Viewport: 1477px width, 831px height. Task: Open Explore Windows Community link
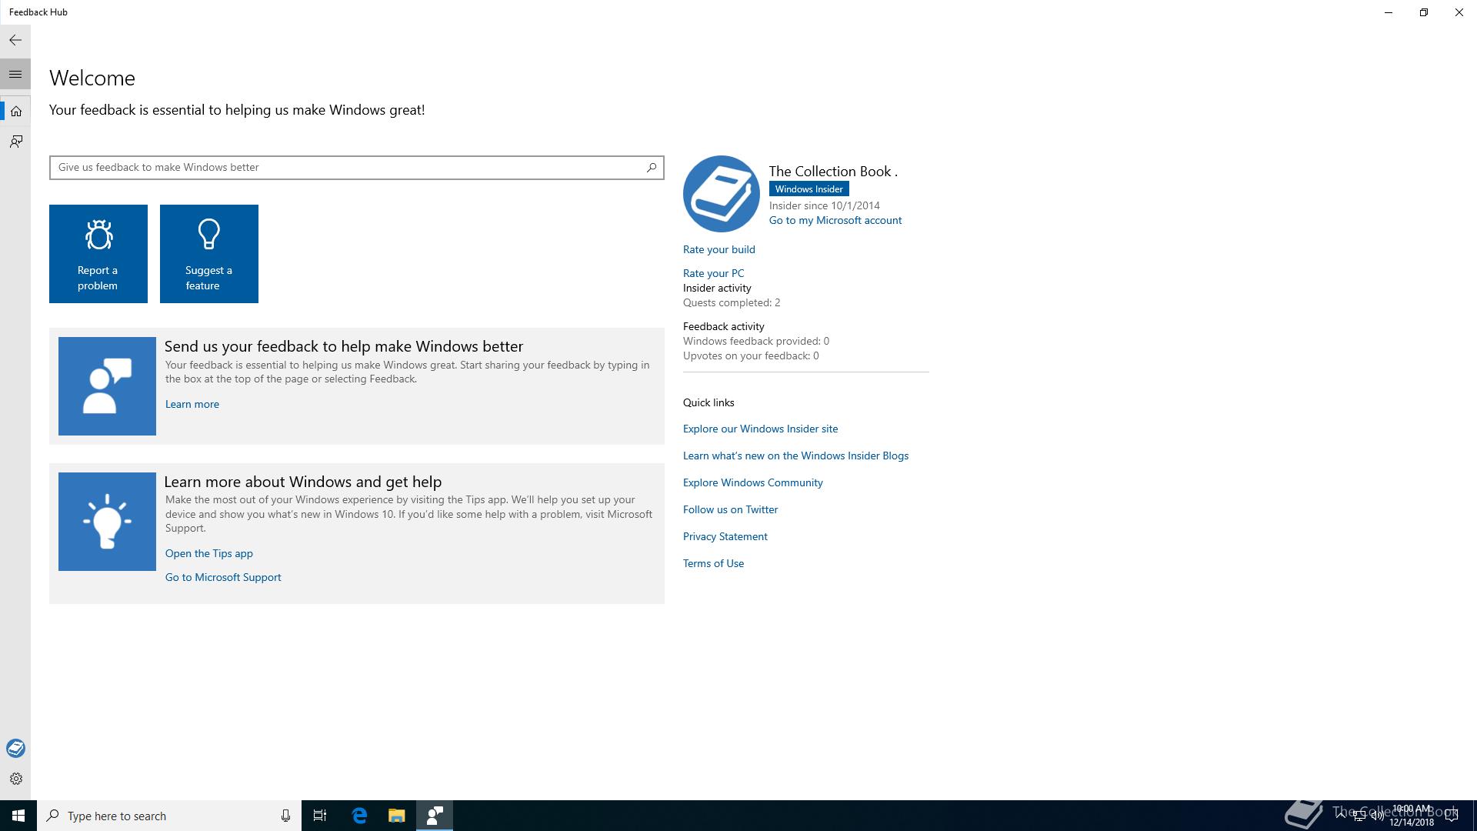pos(753,482)
